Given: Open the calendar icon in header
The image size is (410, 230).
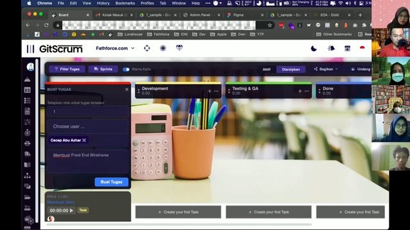Looking at the screenshot, I should coord(347,49).
